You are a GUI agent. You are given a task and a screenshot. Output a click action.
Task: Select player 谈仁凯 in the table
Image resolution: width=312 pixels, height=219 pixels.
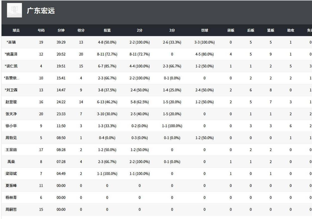click(11, 66)
